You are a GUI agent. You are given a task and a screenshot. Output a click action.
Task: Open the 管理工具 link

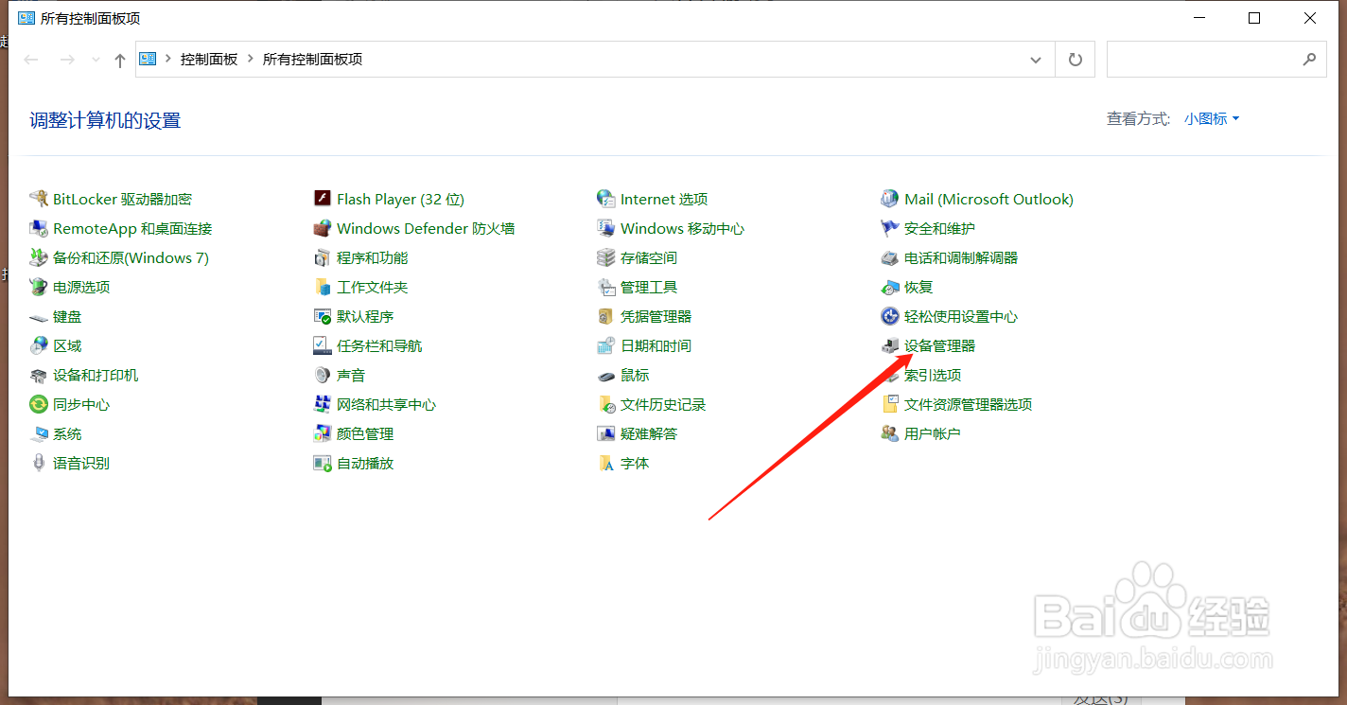(649, 287)
